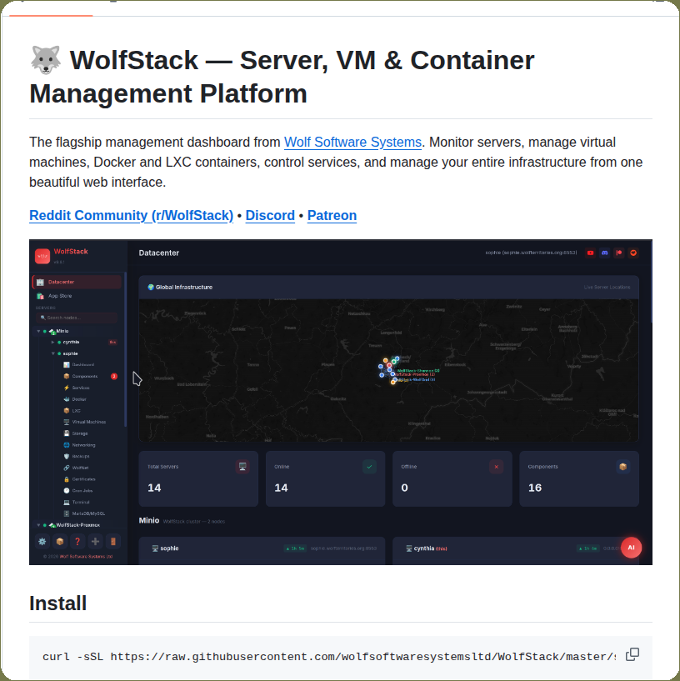680x681 pixels.
Task: Click the 'Install' heading
Action: coord(57,603)
